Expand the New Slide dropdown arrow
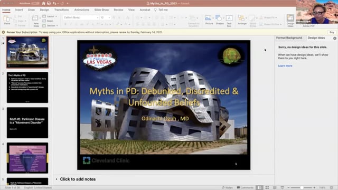This screenshot has width=338, height=190. pyautogui.click(x=40, y=18)
